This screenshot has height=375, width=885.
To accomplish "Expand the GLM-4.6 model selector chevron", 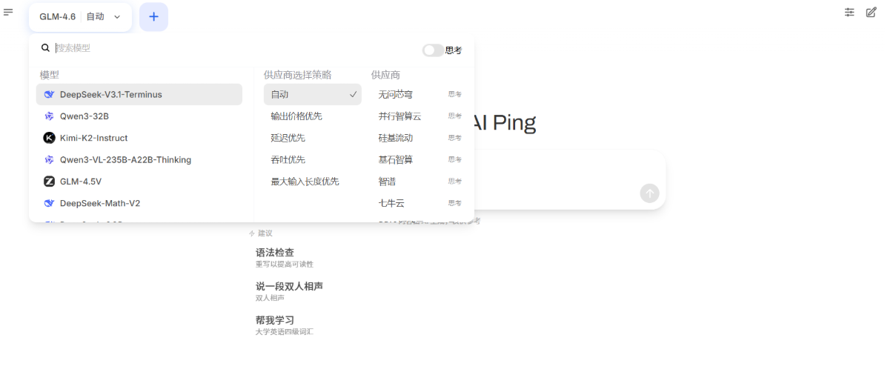I will pos(117,17).
